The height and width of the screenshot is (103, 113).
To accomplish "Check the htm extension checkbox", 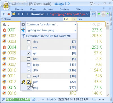I will tap(29, 59).
